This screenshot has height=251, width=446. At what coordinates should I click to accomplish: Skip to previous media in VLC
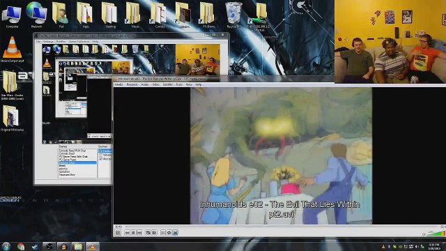[x=127, y=233]
